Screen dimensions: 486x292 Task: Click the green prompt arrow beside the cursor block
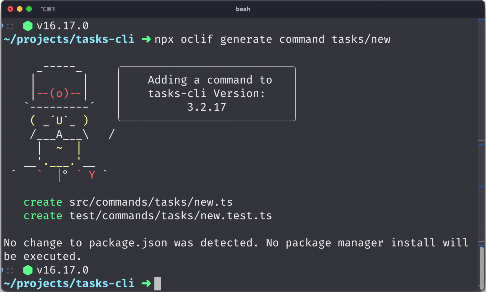[146, 283]
